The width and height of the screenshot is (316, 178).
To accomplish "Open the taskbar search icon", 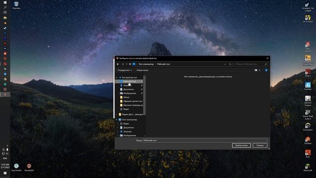I will tap(5, 7).
